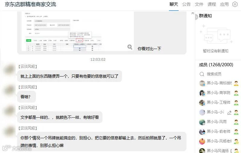Open the 应用 tab
This screenshot has height=153, width=241.
pyautogui.click(x=224, y=4)
